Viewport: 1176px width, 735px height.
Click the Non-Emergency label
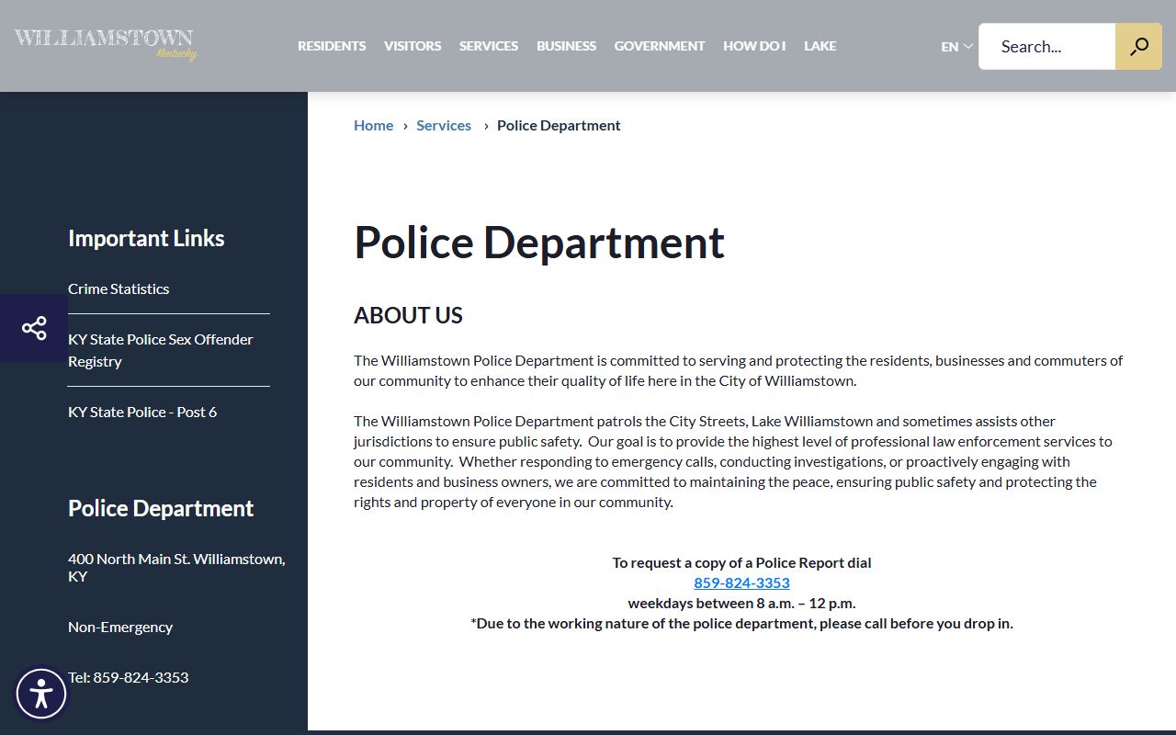click(x=120, y=627)
